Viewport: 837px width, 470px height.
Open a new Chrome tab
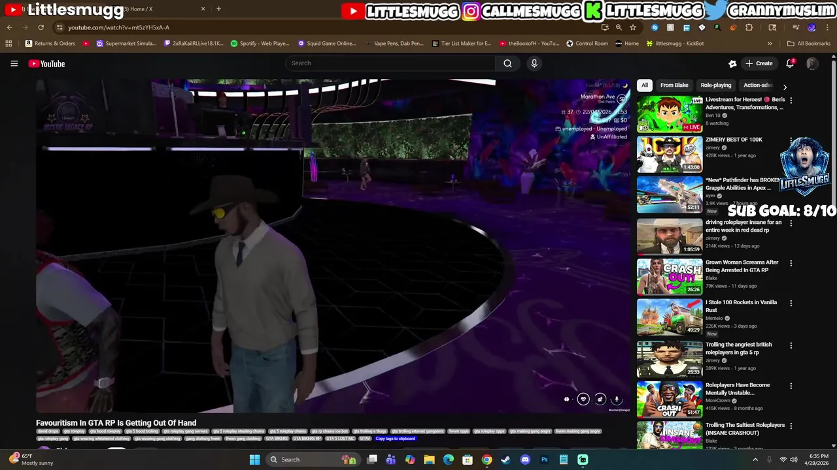[218, 9]
